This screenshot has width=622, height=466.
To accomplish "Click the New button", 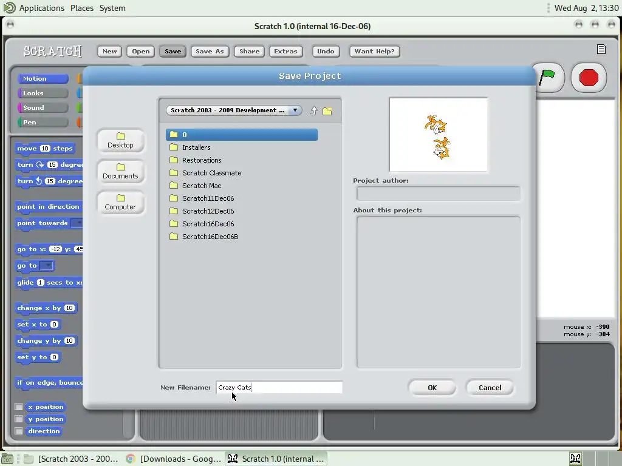I will pos(110,51).
